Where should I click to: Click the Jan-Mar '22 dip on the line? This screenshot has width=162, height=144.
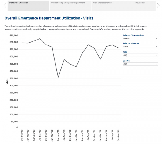click(x=100, y=59)
